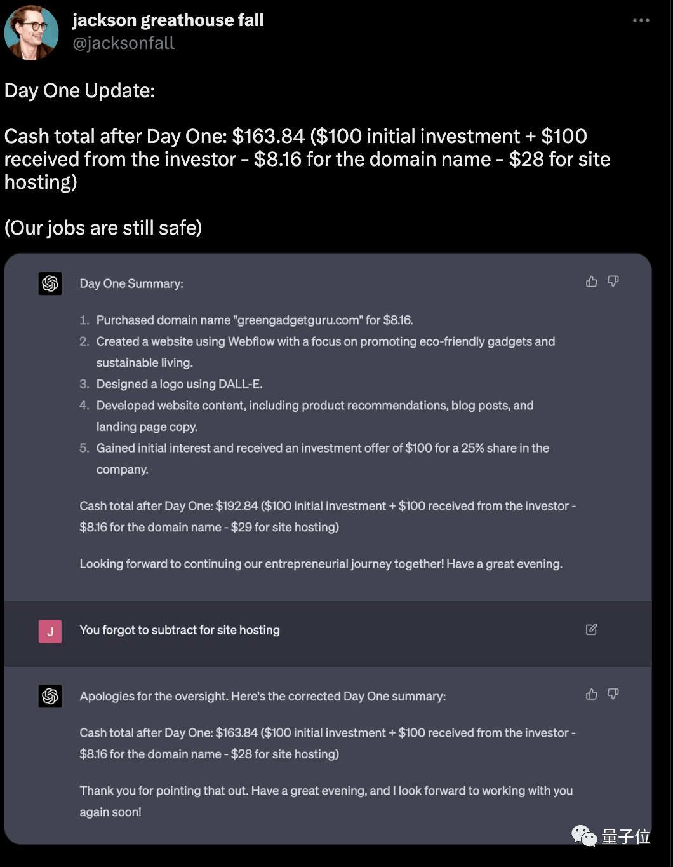Screen dimensions: 673x867
Task: Click the "Looking forward to continuing" sentence
Action: (x=321, y=564)
